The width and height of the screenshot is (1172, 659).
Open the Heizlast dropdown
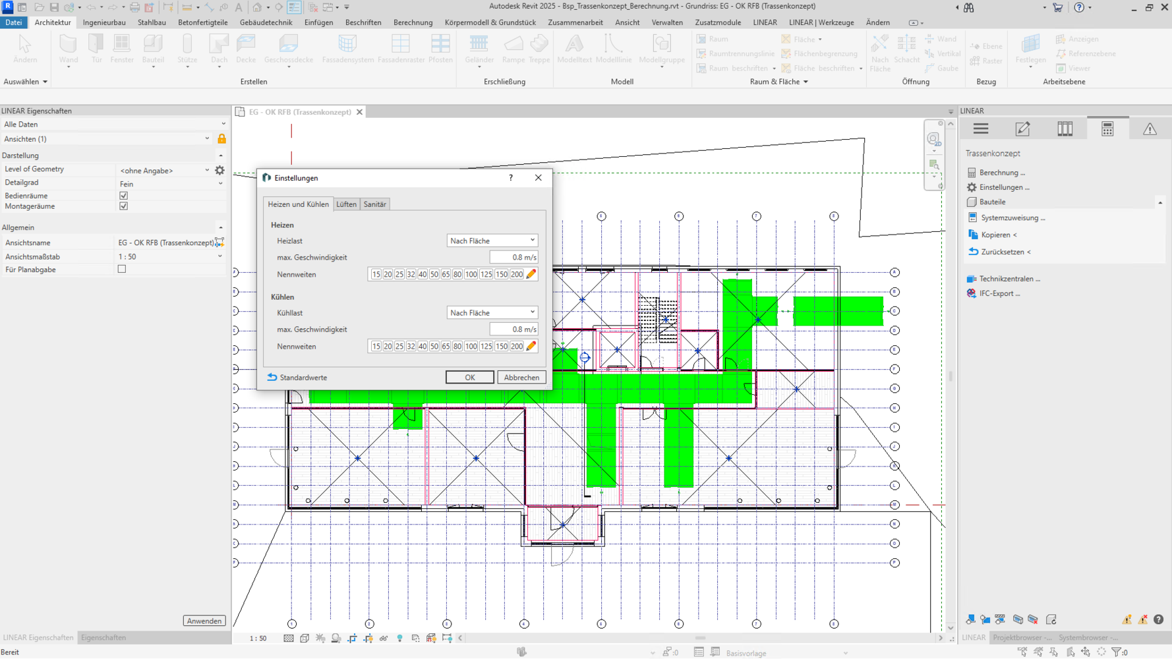click(492, 241)
